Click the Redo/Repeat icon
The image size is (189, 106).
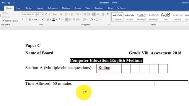coord(9,3)
